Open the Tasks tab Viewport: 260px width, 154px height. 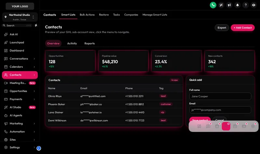tap(116, 15)
